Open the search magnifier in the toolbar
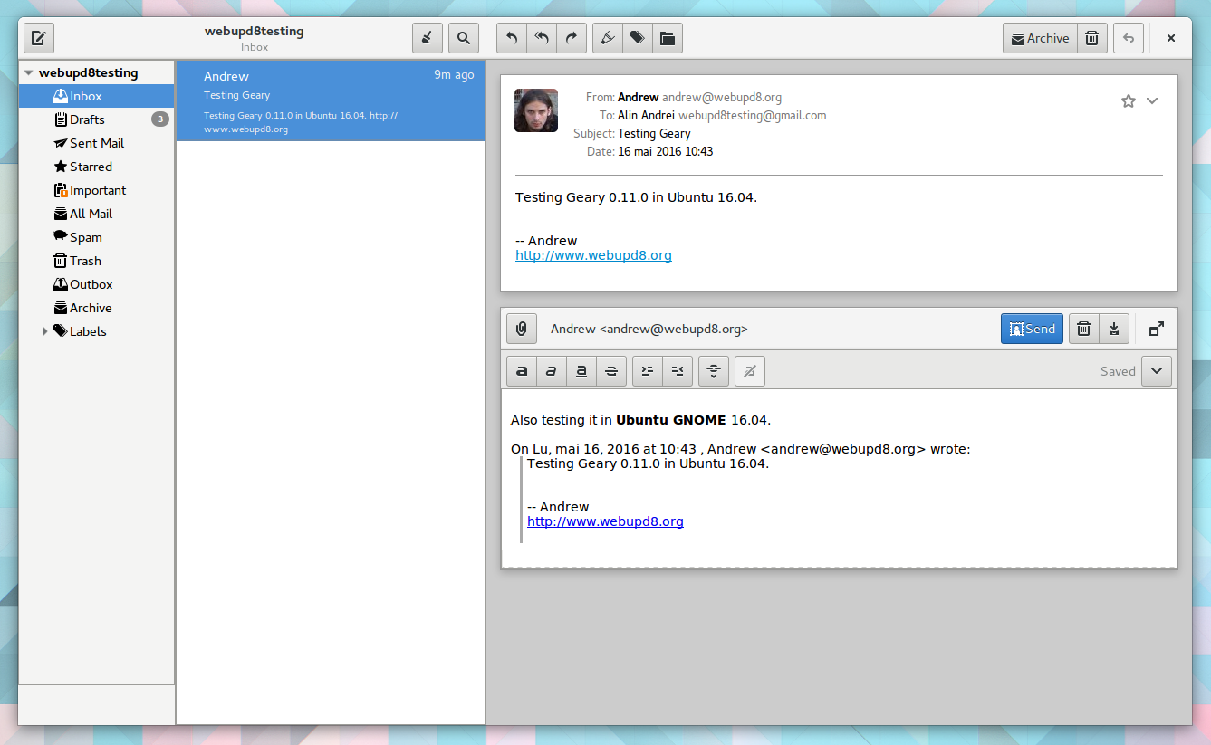1211x745 pixels. [463, 38]
